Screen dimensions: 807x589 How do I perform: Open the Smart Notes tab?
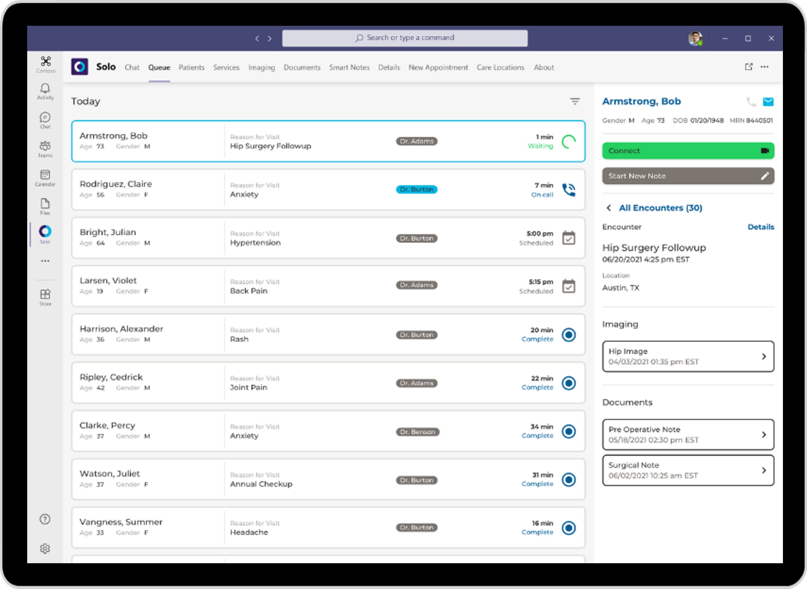coord(349,67)
